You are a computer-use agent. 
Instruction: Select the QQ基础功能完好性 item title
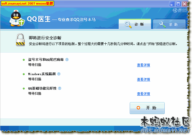pos(42,88)
